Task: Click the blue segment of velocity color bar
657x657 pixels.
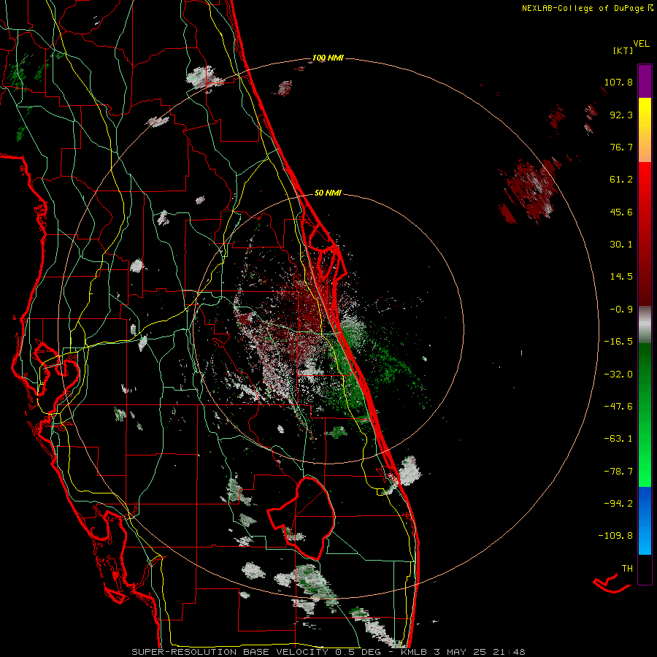Action: click(645, 520)
